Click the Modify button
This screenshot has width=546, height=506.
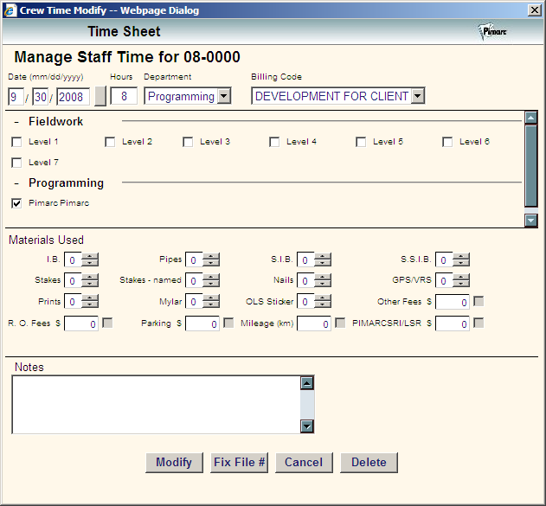point(174,463)
